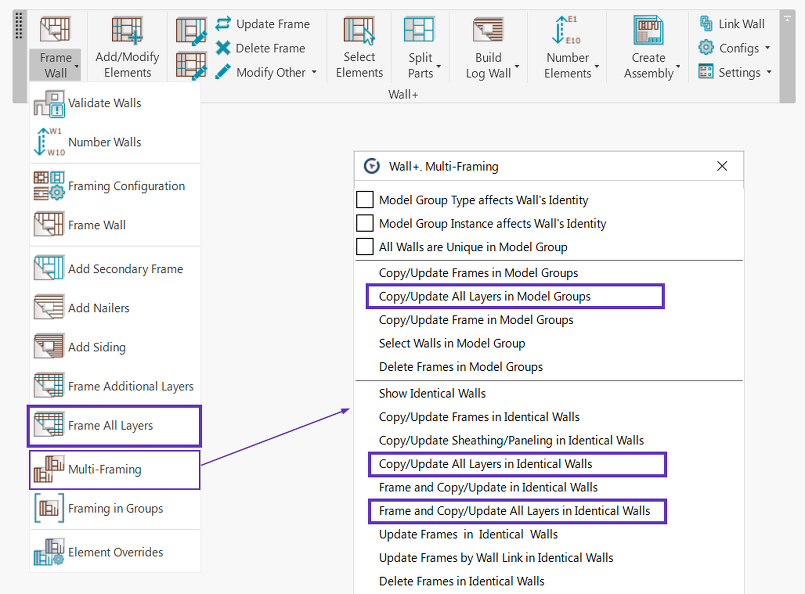805x594 pixels.
Task: Open the Multi-Framing menu entry
Action: pos(114,470)
